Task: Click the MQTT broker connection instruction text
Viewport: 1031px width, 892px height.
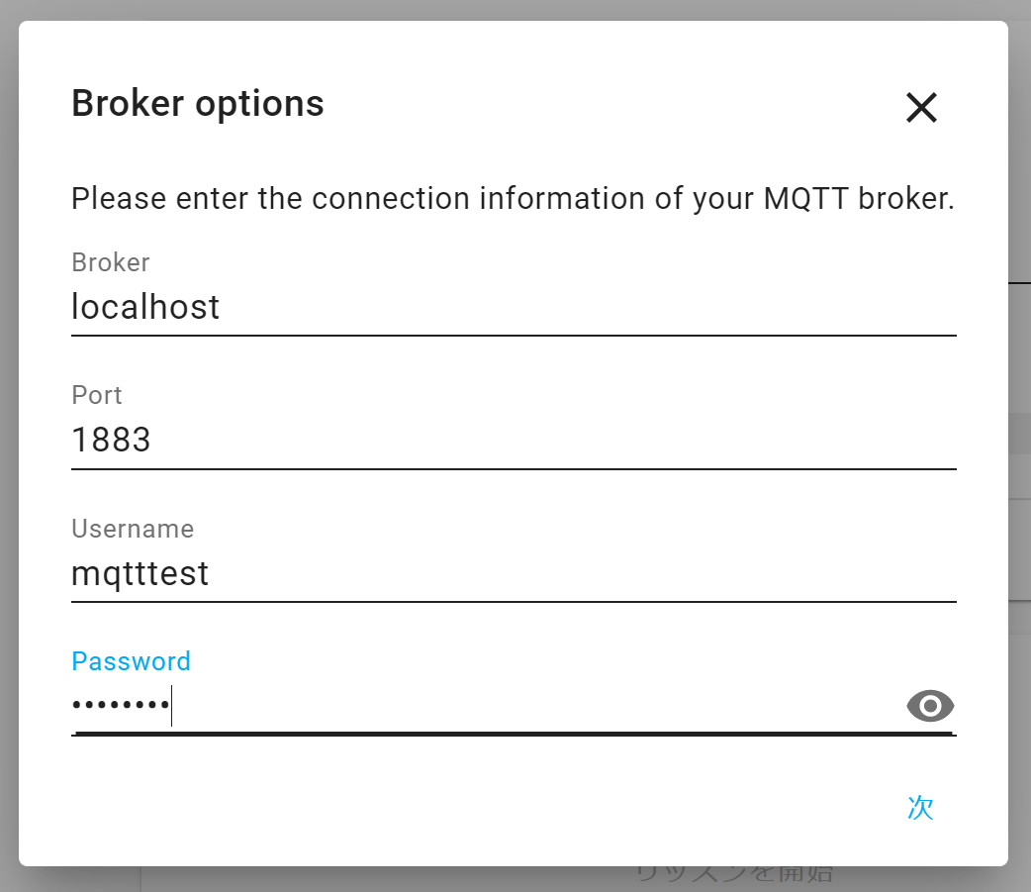Action: click(513, 199)
